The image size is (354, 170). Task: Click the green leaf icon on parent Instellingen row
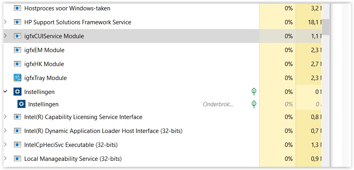254,92
